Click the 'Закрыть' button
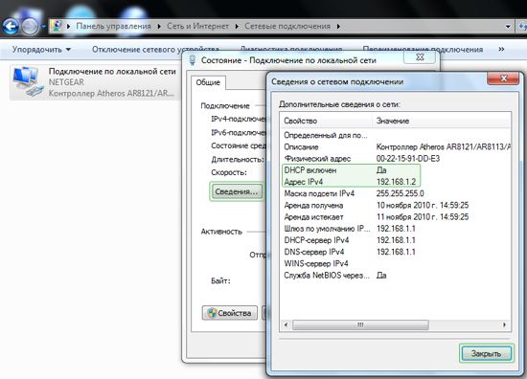527x379 pixels. (x=486, y=353)
